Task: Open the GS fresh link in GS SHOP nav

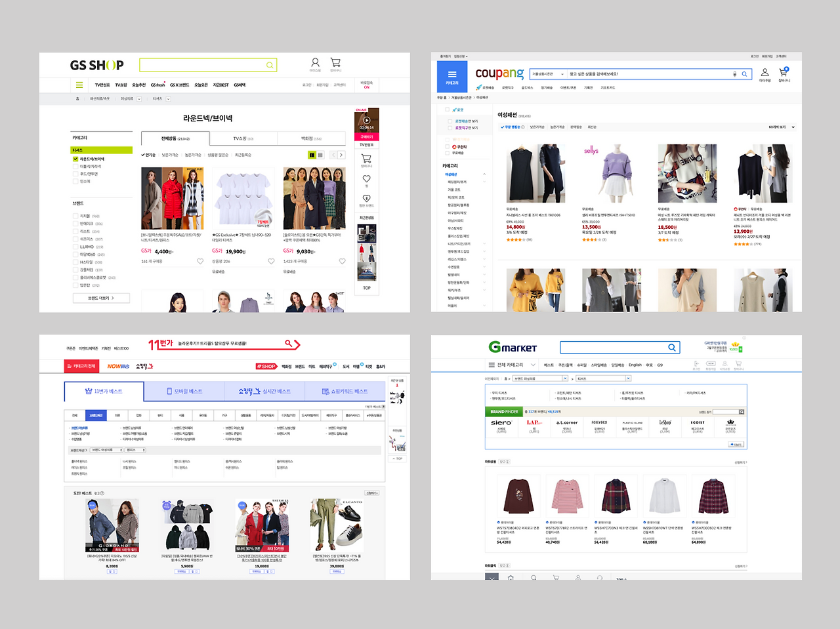Action: tap(157, 85)
